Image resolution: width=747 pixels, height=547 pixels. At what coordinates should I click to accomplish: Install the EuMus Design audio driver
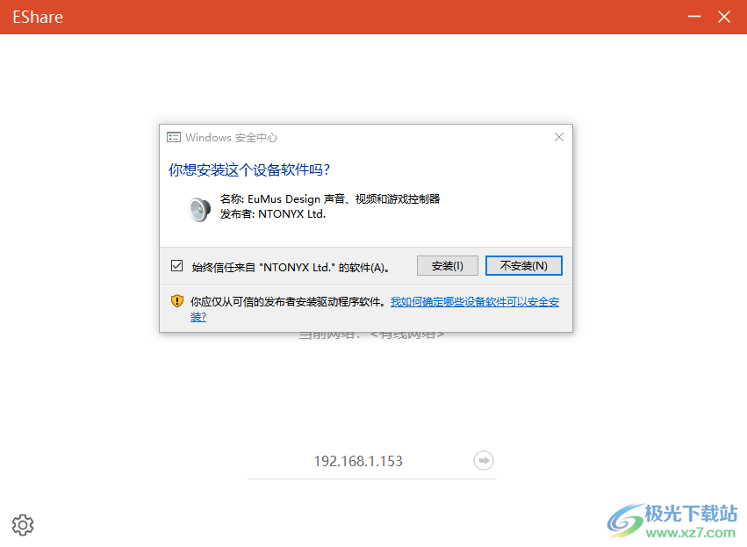point(447,265)
